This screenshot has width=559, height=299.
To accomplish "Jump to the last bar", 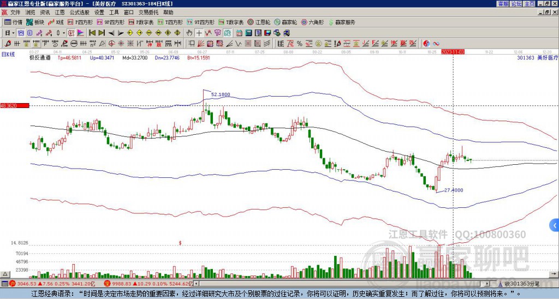I will click(102, 33).
